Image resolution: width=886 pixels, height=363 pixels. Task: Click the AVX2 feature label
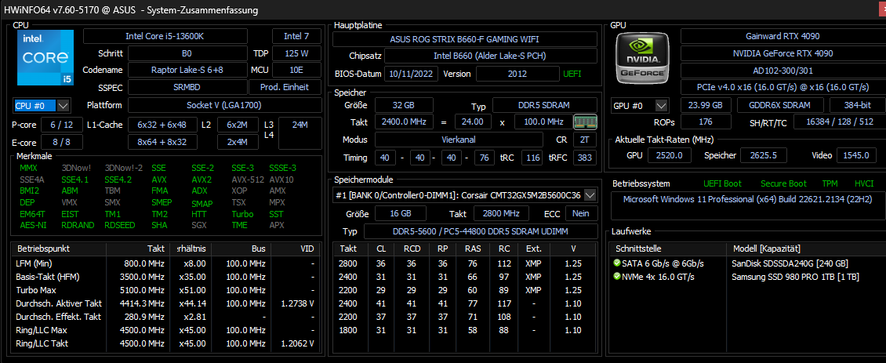coord(202,180)
